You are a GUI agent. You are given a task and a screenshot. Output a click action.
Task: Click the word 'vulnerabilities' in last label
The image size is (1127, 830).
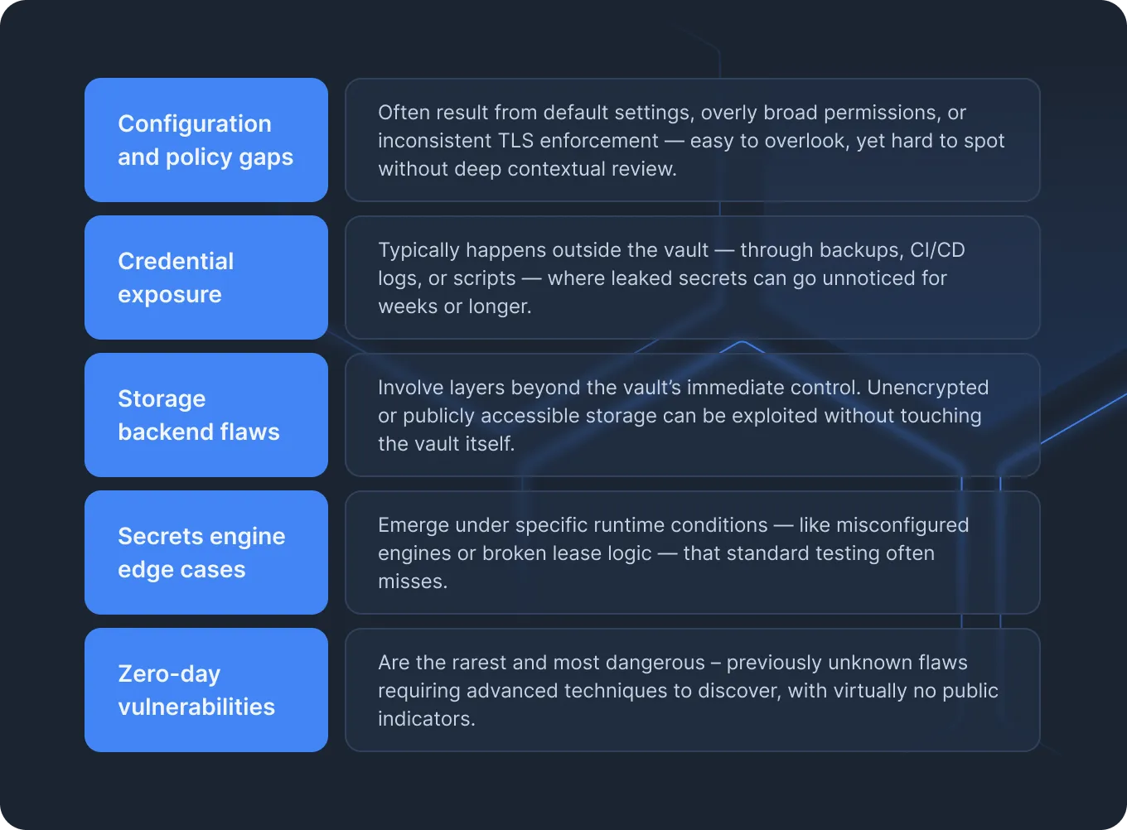pyautogui.click(x=196, y=707)
